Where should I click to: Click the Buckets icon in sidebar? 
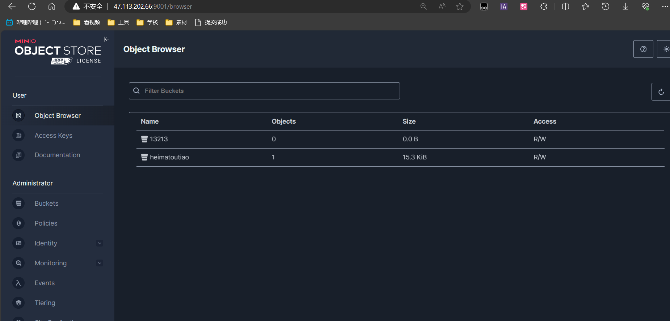(18, 204)
